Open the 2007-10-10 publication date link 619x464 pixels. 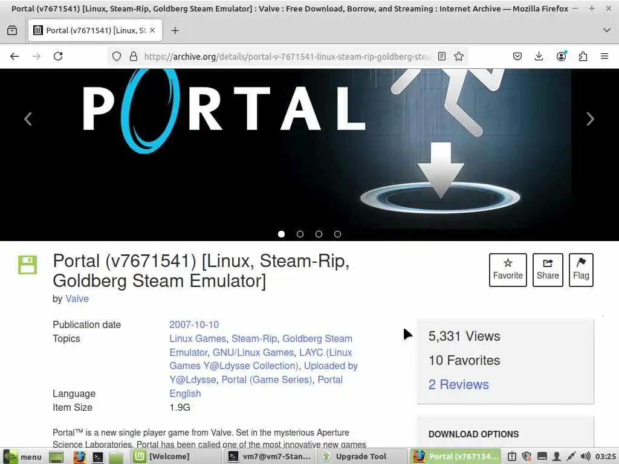pyautogui.click(x=194, y=324)
